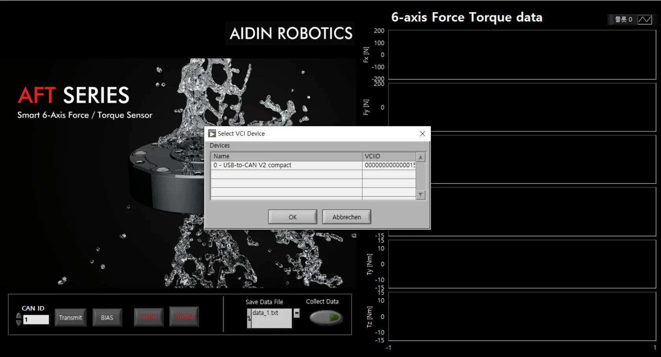
Task: Click the BIAS button
Action: (107, 317)
